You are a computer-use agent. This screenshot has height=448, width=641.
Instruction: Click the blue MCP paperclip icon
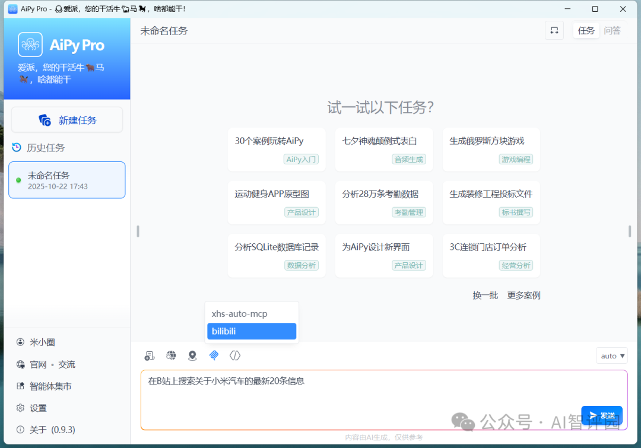(x=214, y=355)
